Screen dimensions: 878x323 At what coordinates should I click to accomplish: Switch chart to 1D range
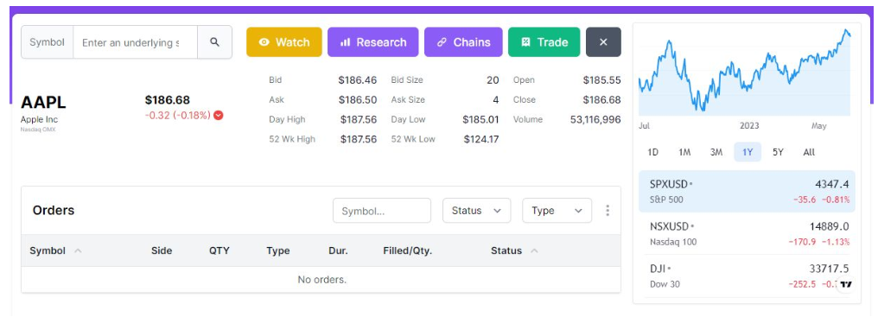coord(653,152)
